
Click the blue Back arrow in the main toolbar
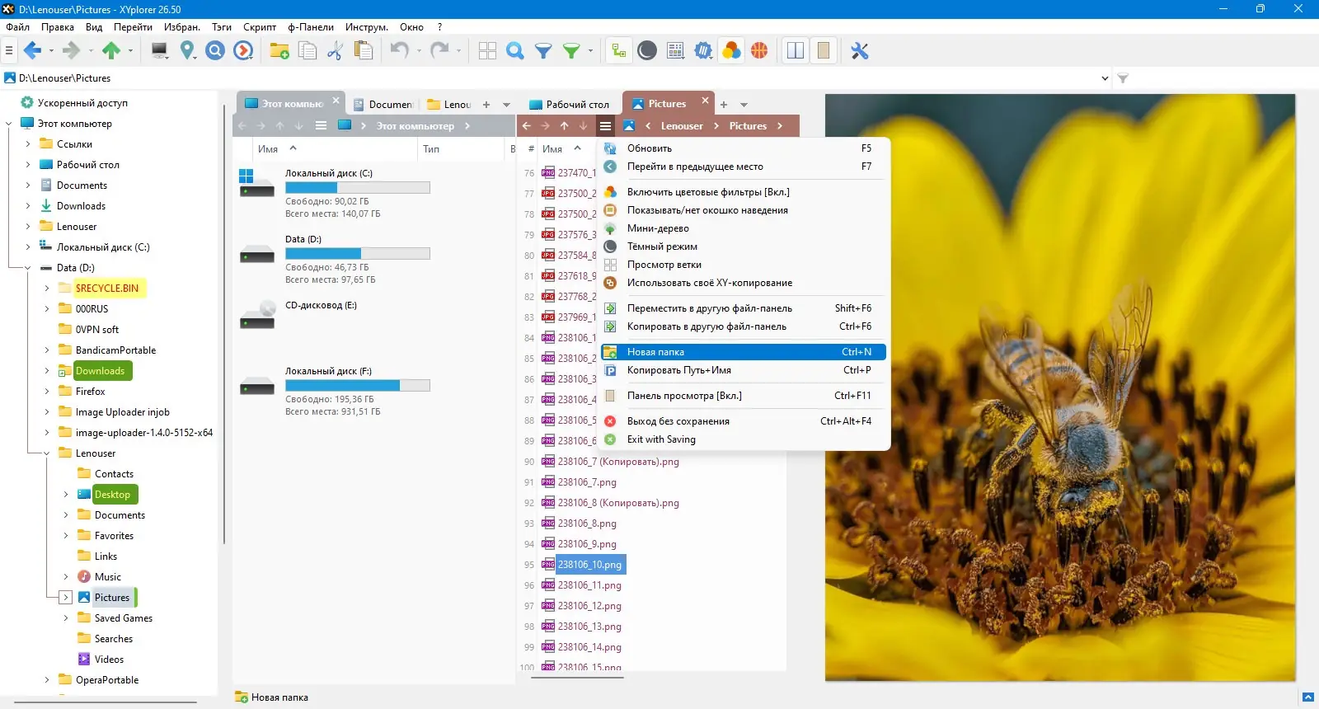(32, 51)
